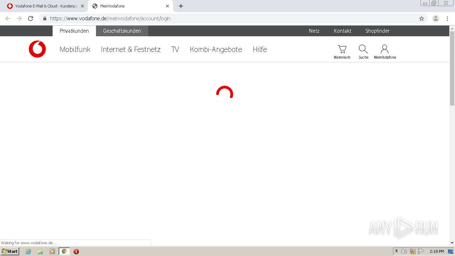Click the scrollbar down arrow
The image size is (455, 256).
click(x=452, y=243)
